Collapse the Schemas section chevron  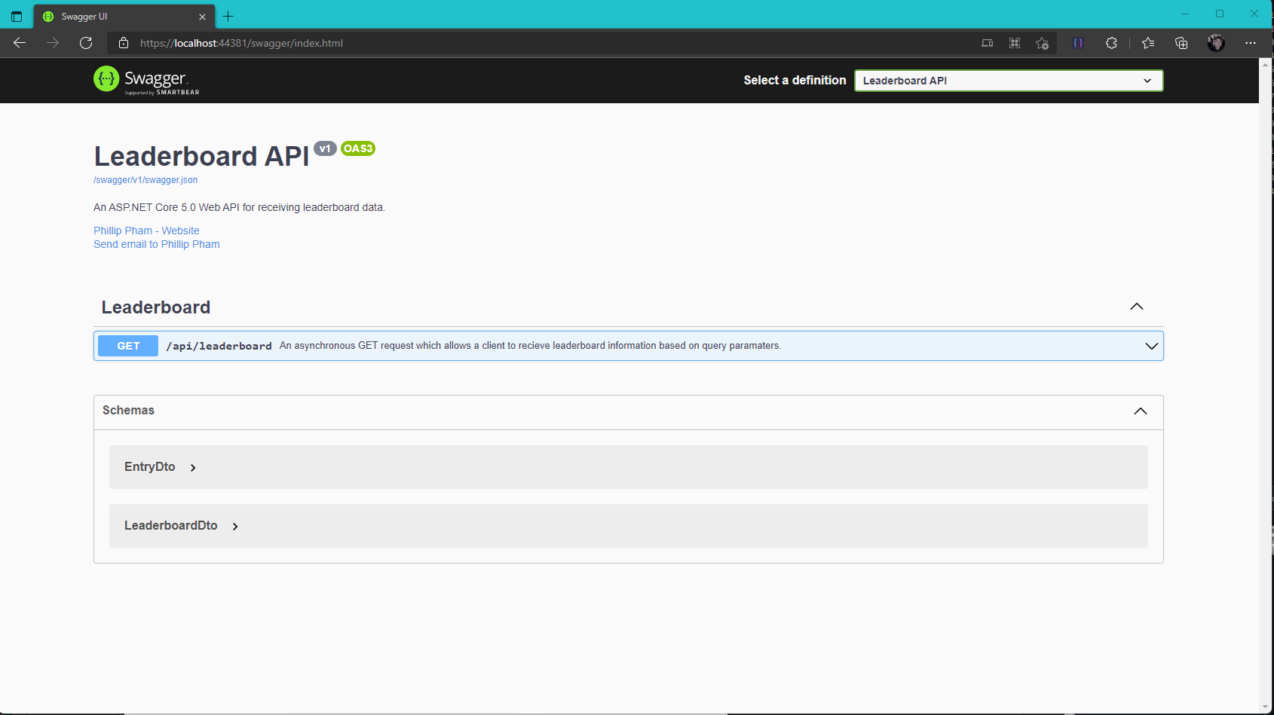coord(1141,411)
